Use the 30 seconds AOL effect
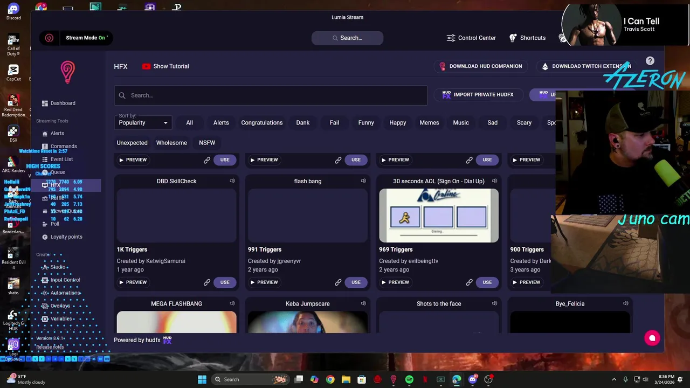This screenshot has height=388, width=690. click(x=487, y=282)
